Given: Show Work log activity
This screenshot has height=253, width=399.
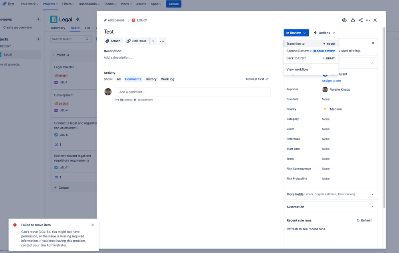Looking at the screenshot, I should 167,79.
